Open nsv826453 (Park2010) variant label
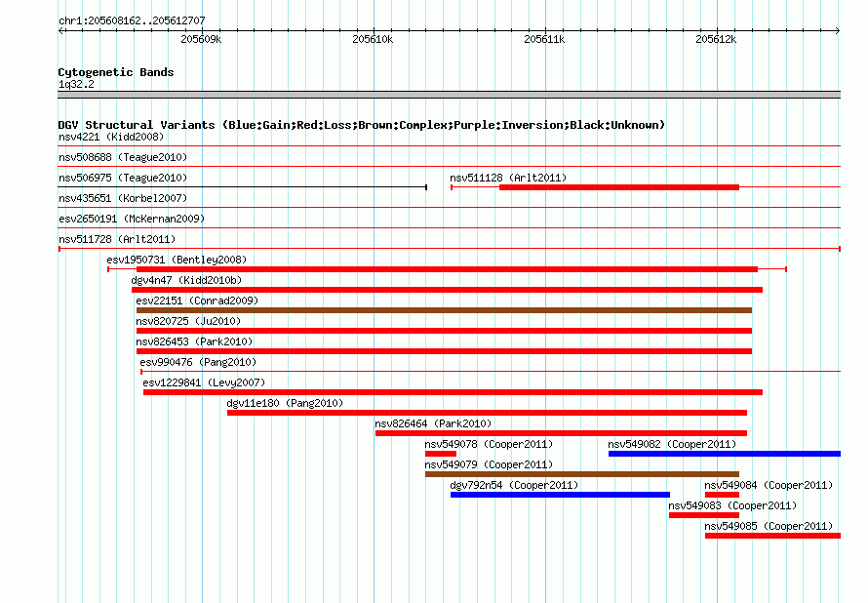Viewport: 868px width, 603px height. click(x=194, y=342)
